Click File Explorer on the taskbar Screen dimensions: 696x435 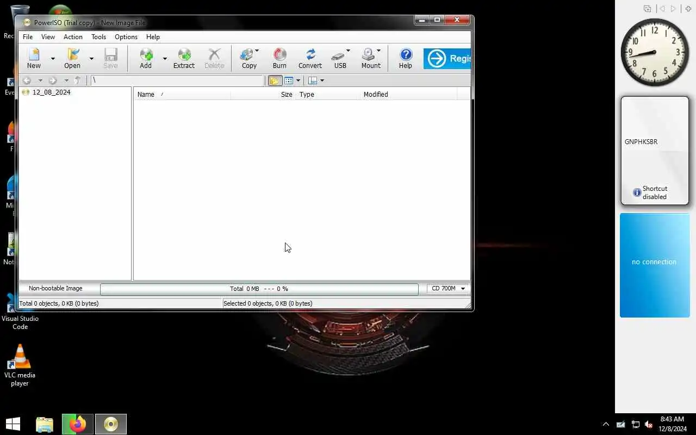[x=45, y=424]
